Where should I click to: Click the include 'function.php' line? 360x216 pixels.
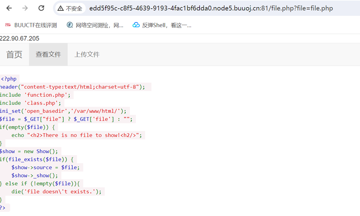point(35,95)
